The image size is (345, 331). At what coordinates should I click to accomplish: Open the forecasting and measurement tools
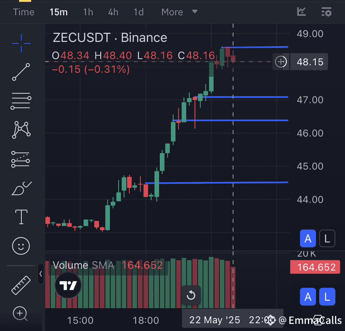click(21, 159)
